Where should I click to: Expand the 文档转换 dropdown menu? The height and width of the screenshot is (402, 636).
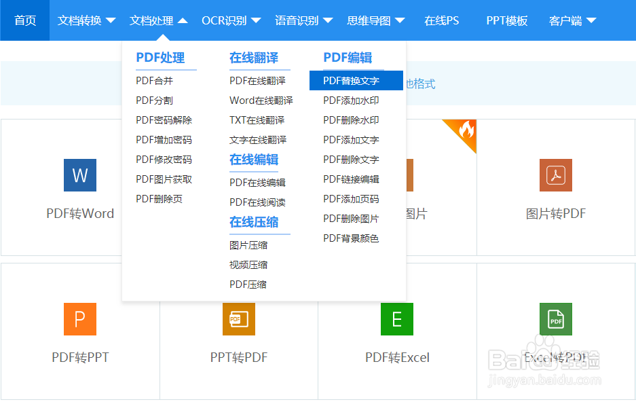(x=86, y=20)
